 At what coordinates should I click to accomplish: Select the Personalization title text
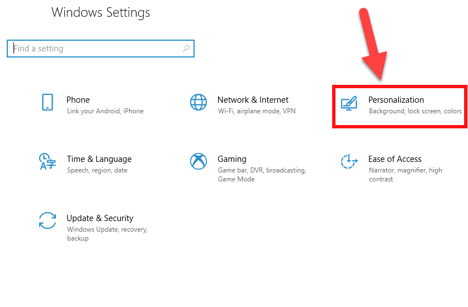(x=396, y=100)
